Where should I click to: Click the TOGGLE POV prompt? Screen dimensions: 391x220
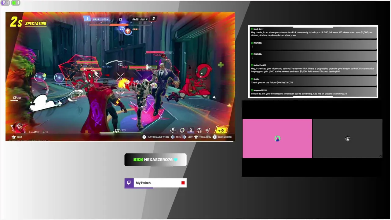point(203,137)
